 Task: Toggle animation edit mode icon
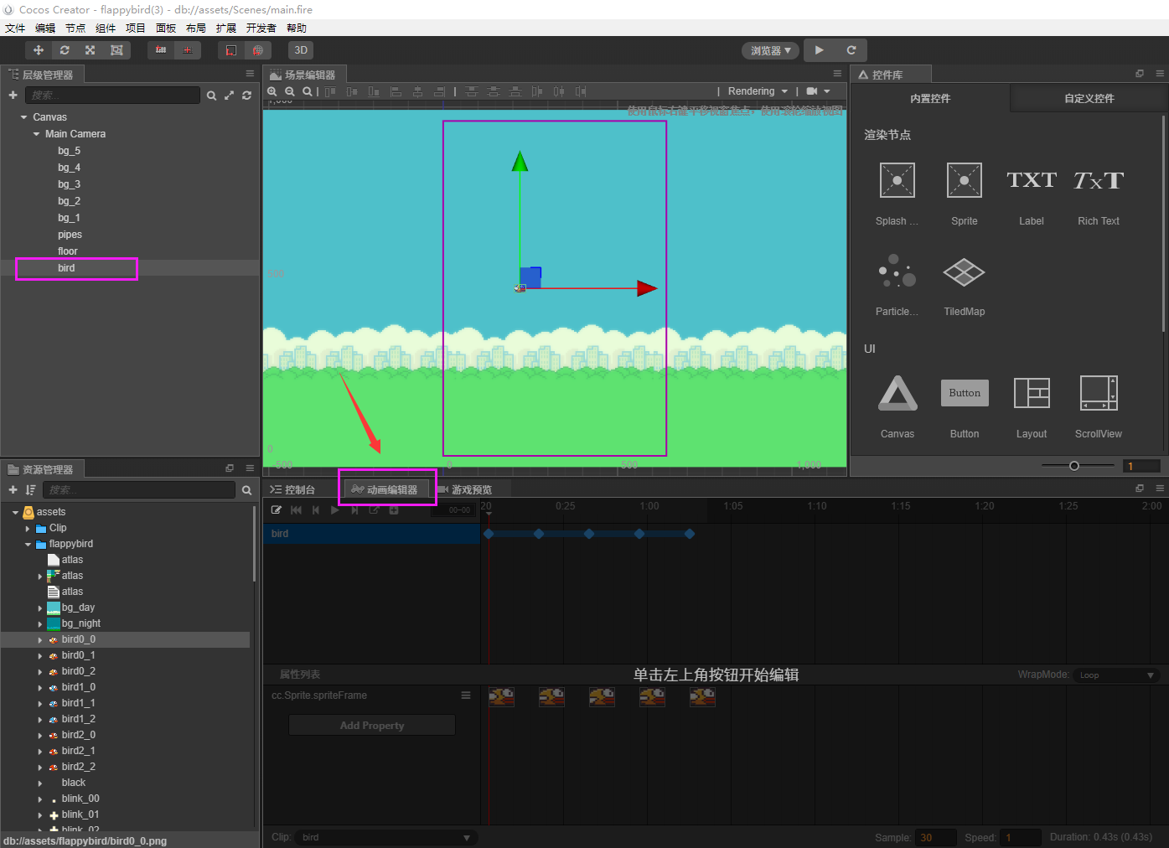click(x=277, y=510)
